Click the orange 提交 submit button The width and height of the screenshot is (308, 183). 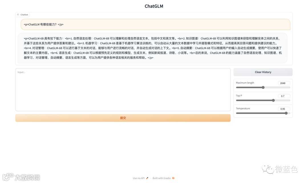[123, 118]
